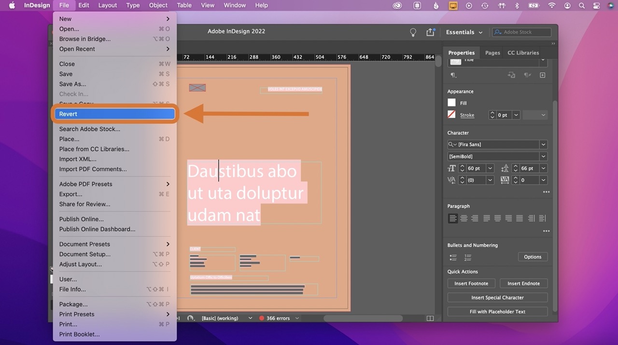Click the Stroke none color swatch
The image size is (618, 345).
pos(451,115)
